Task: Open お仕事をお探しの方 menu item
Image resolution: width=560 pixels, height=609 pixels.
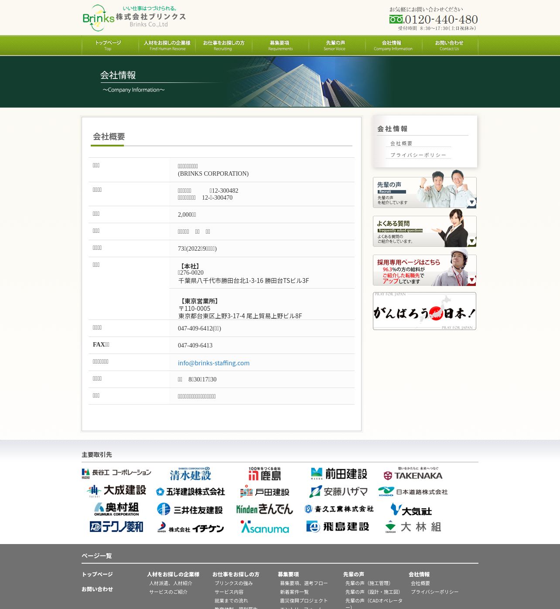Action: 223,45
